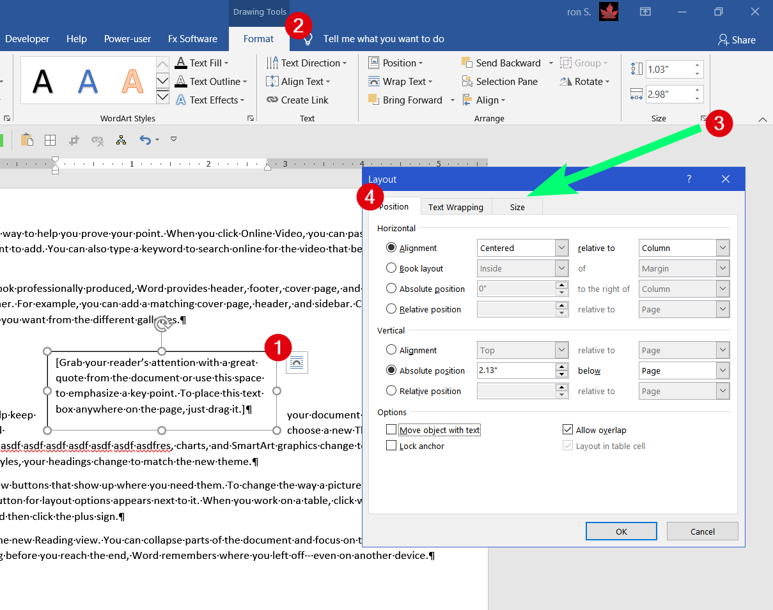This screenshot has height=610, width=773.
Task: Click Bring Forward in Arrange group
Action: click(x=405, y=100)
